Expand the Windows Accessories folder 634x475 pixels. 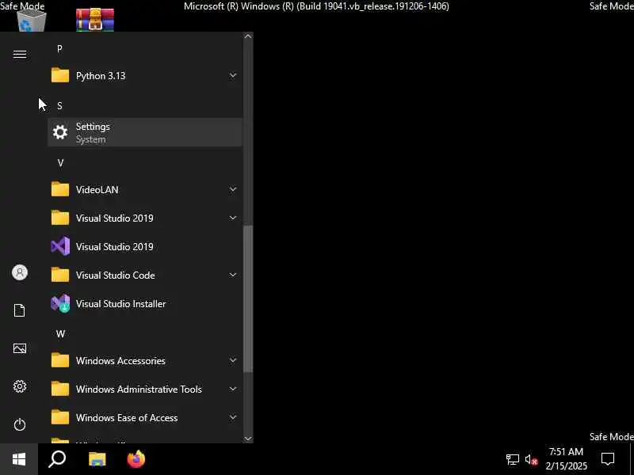tap(145, 360)
